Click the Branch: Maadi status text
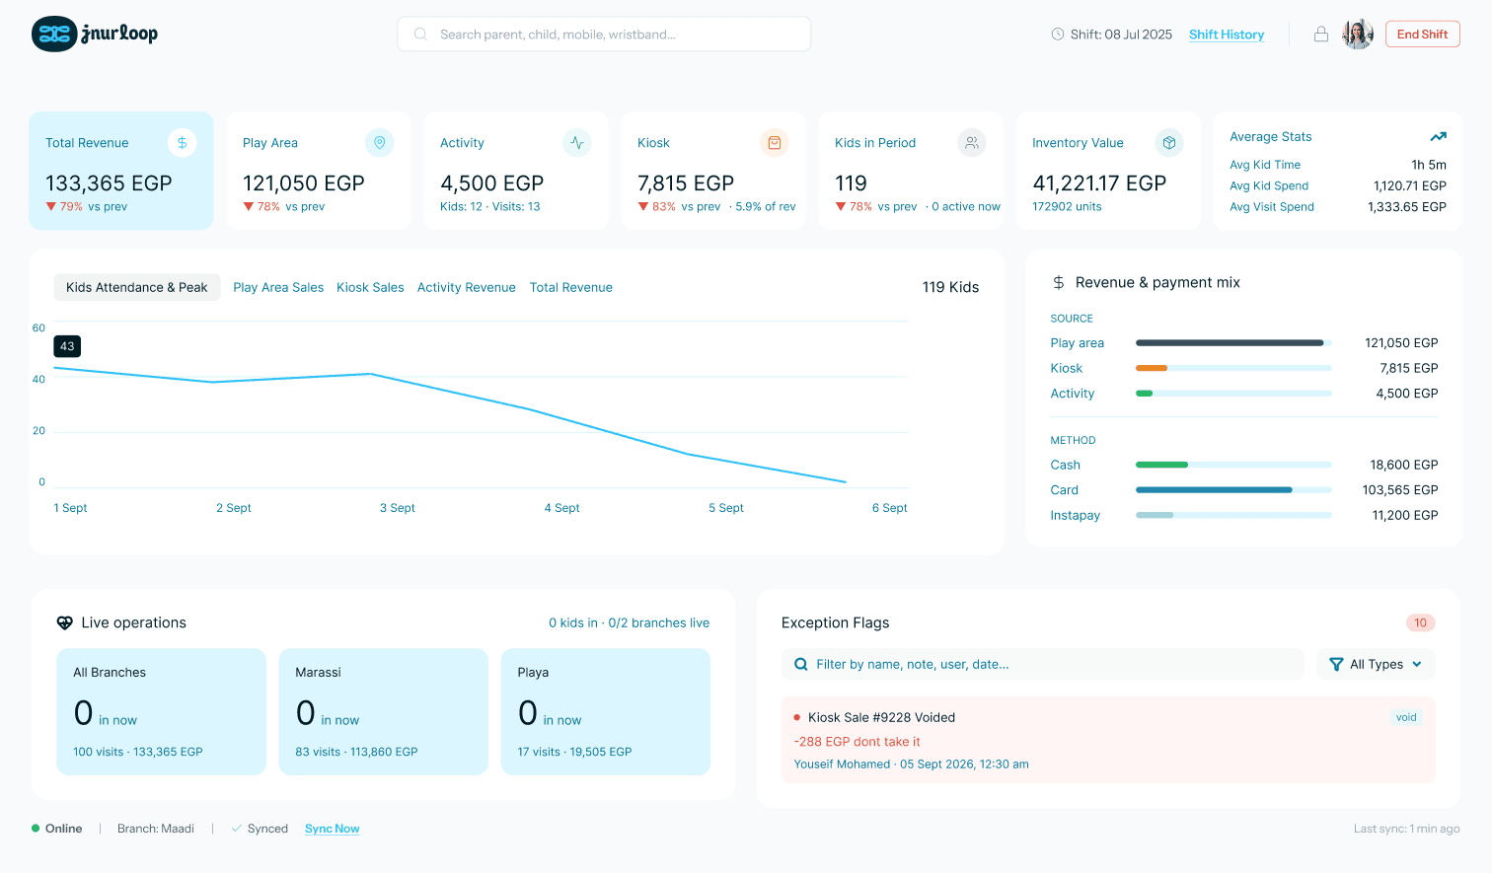 tap(156, 829)
